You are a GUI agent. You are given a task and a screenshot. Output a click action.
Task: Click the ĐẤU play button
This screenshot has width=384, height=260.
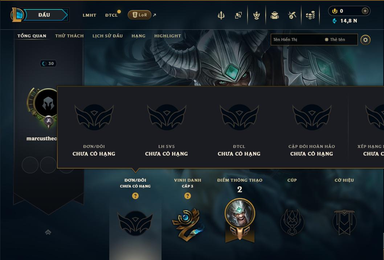[x=45, y=15]
